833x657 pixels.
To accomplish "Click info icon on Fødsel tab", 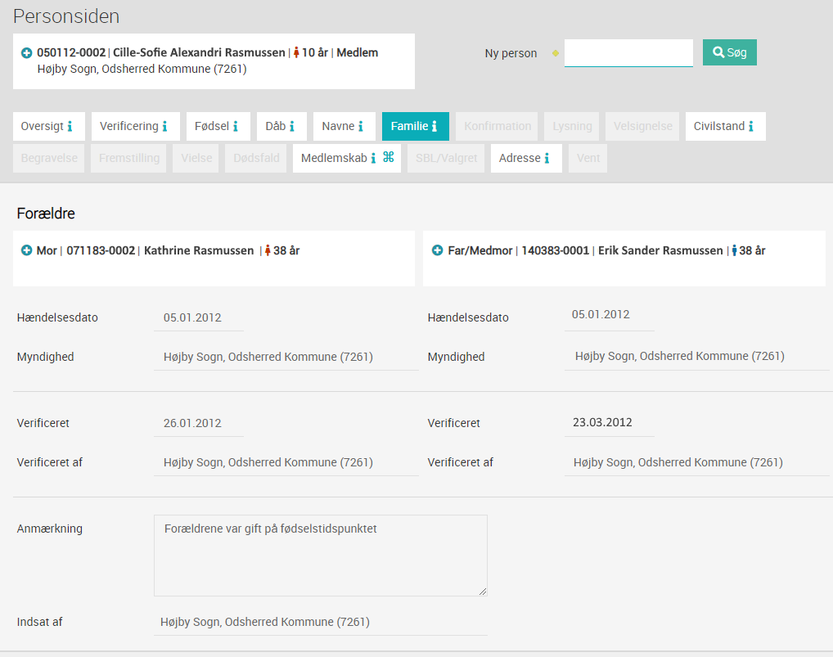I will pyautogui.click(x=236, y=126).
